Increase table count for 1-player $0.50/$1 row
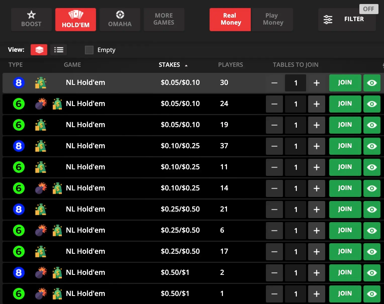Viewport: 384px width, 304px height. tap(317, 294)
